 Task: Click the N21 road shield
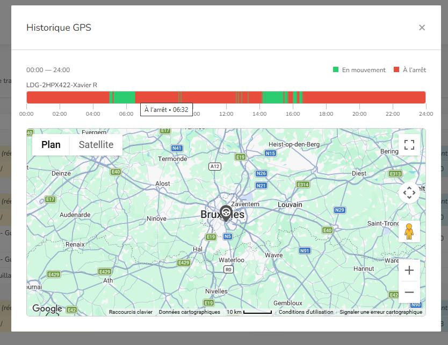tap(261, 186)
